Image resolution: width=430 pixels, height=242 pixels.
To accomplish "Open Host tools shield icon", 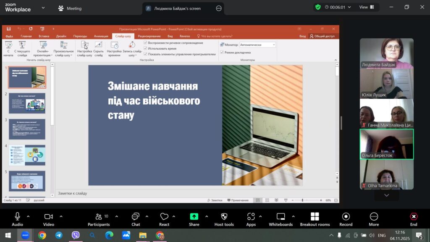I will 224,219.
